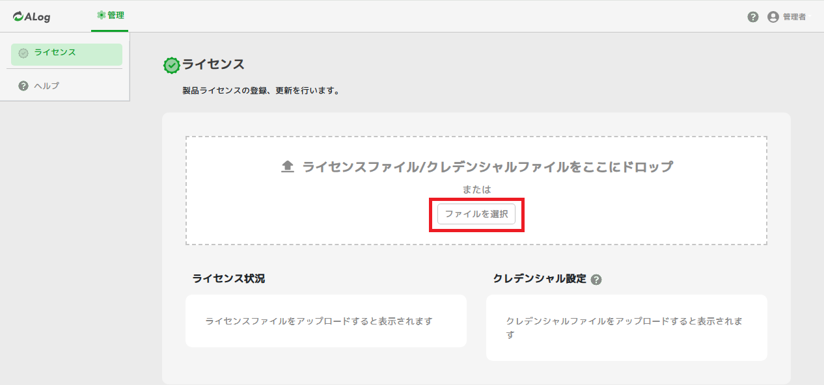Select ライセンス in the sidebar menu
Viewport: 824px width, 385px height.
[x=55, y=53]
